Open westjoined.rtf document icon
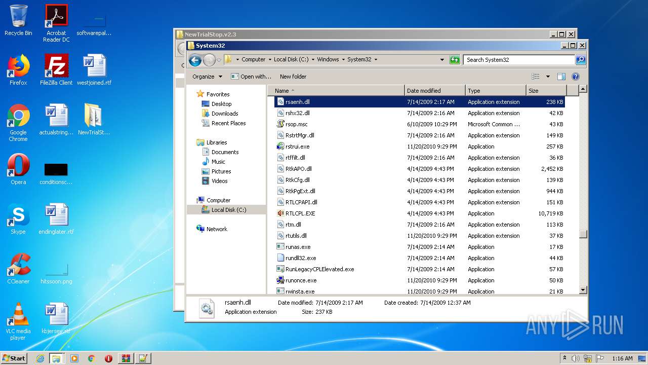 pos(94,70)
